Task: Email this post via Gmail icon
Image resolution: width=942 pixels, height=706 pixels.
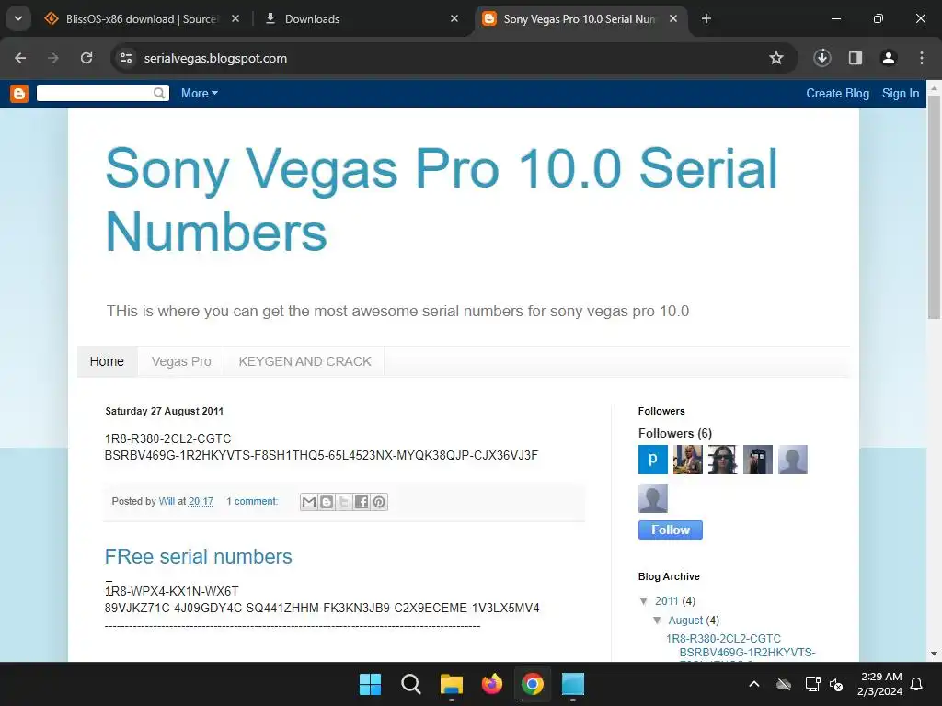Action: (x=309, y=502)
